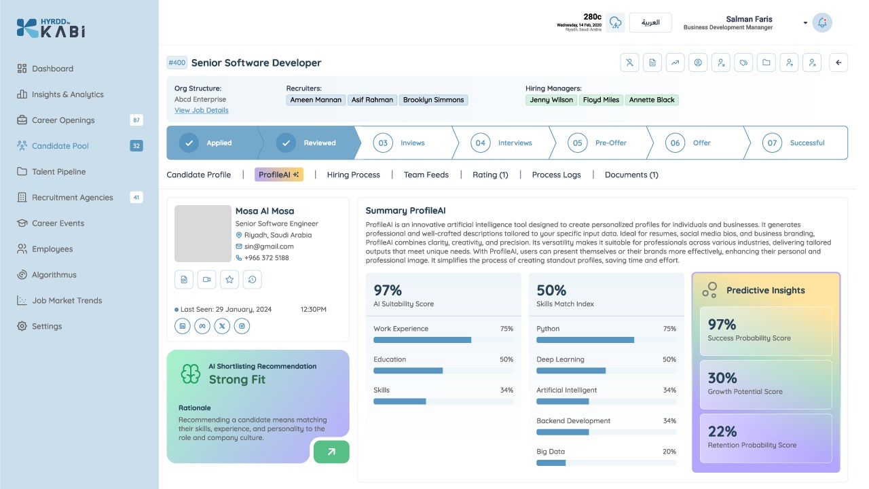Go back using the left arrow button

click(x=838, y=62)
